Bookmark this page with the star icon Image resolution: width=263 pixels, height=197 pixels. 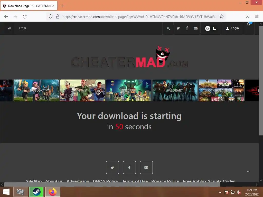pos(222,16)
